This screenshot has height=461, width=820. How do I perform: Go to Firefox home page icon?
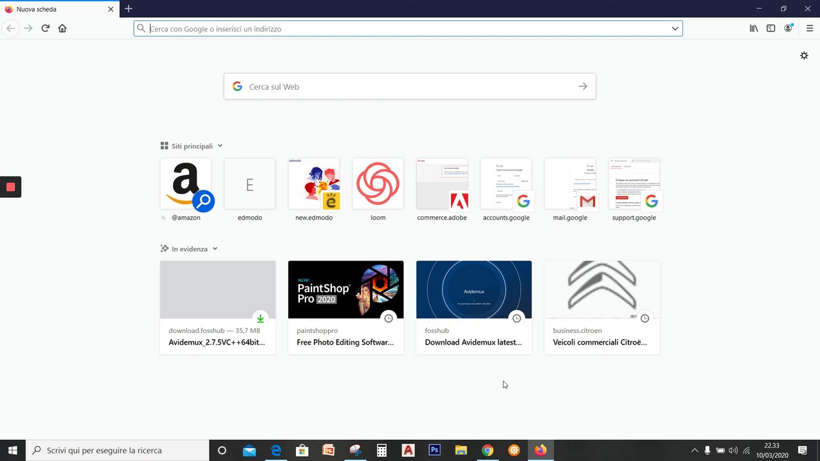pyautogui.click(x=62, y=28)
